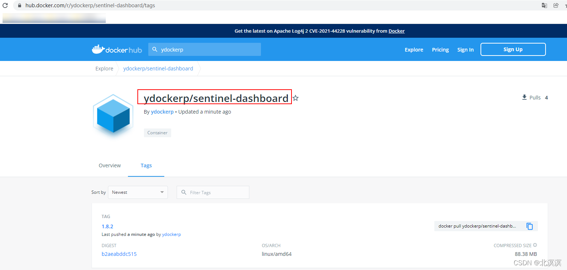The width and height of the screenshot is (567, 270).
Task: Click the 88.38 MB size value
Action: click(526, 254)
